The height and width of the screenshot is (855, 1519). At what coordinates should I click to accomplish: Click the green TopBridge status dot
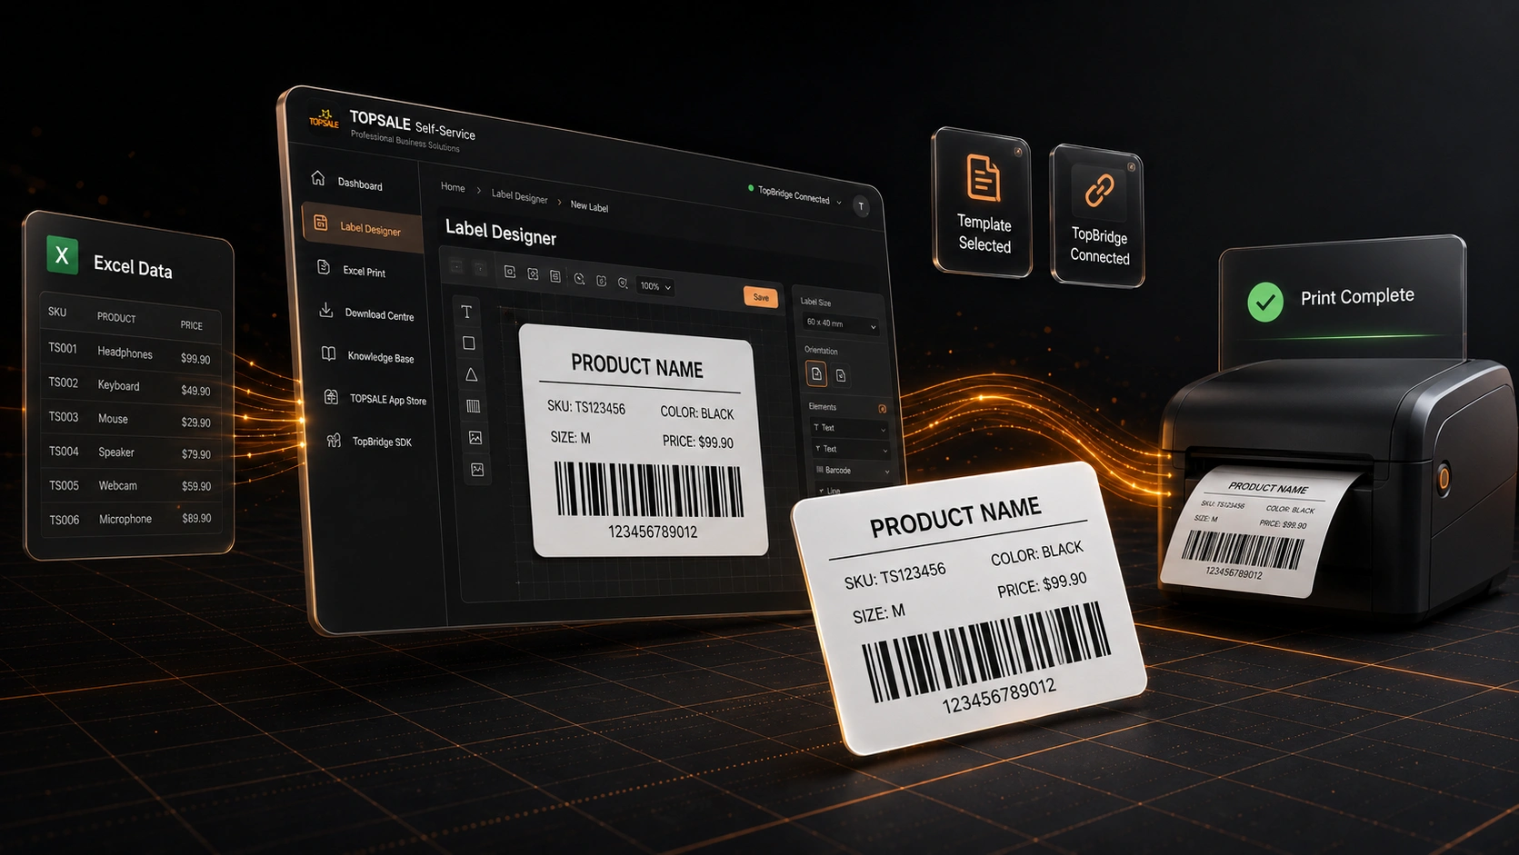751,188
